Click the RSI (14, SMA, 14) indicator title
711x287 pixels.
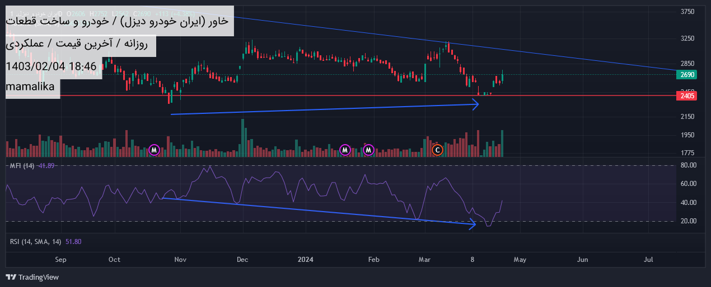tap(36, 241)
